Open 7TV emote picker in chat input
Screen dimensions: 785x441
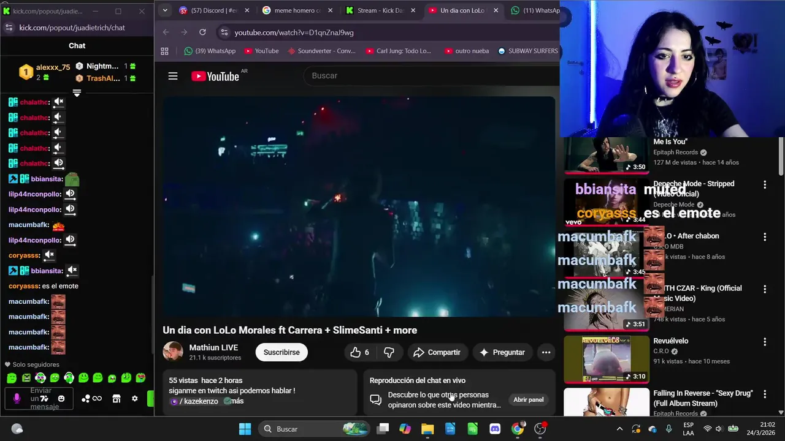click(x=44, y=399)
